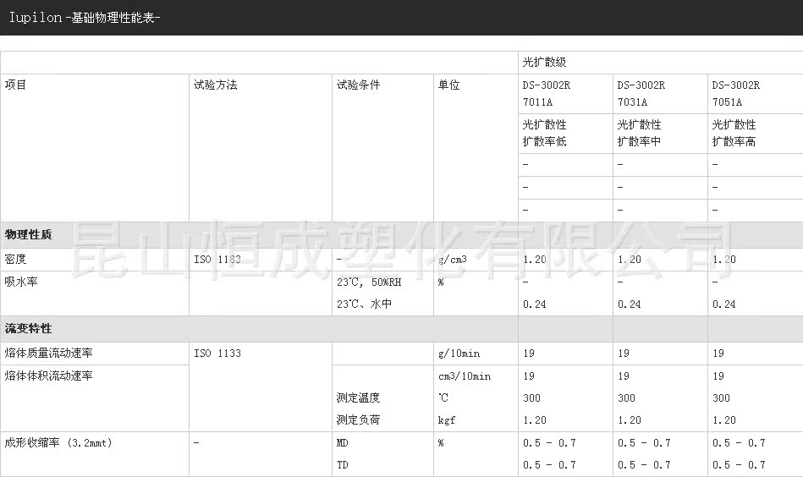Viewport: 803px width, 477px height.
Task: Select the ISO 1133 test method cell
Action: click(217, 353)
